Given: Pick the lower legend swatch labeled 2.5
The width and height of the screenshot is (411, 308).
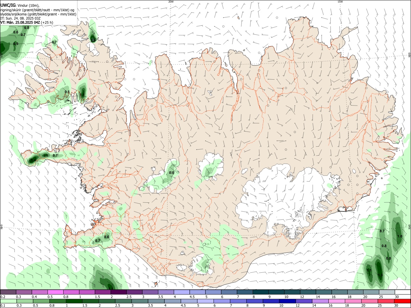Looking at the screenshot, I should point(124,301).
